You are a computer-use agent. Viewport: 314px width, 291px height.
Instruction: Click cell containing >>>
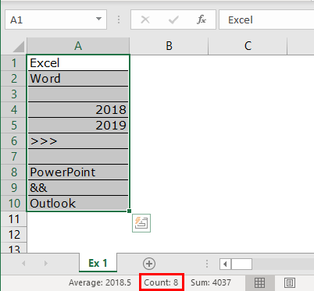78,141
